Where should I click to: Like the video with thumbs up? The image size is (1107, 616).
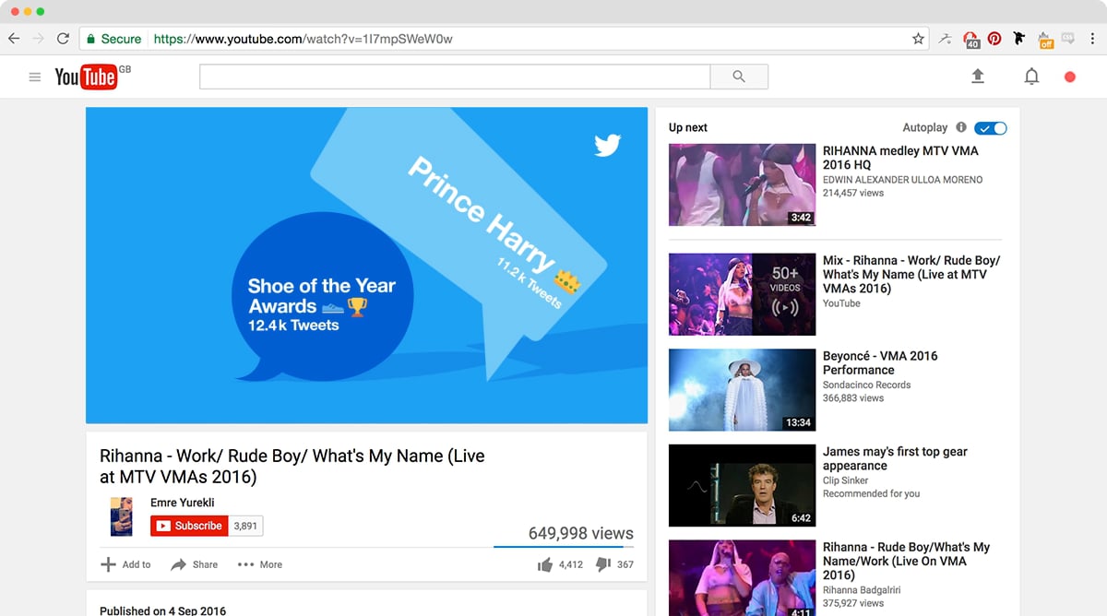[545, 564]
